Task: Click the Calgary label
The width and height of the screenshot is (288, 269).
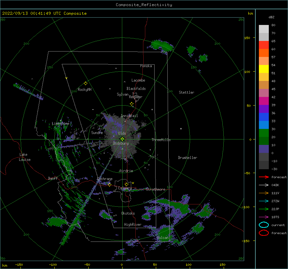Action: (x=125, y=188)
